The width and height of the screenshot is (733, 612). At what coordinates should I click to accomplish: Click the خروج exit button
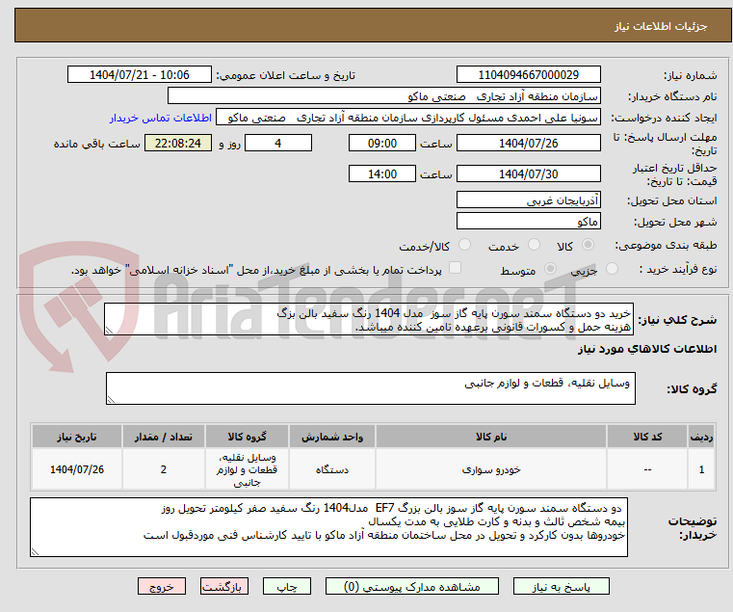(x=162, y=586)
